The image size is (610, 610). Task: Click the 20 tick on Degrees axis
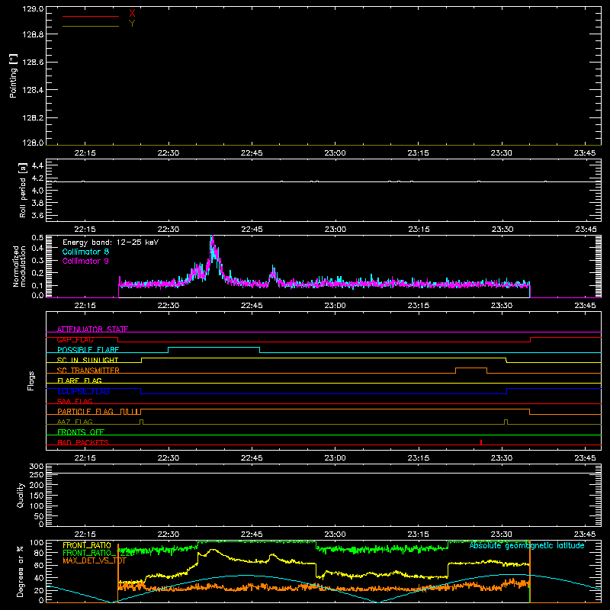click(x=40, y=590)
